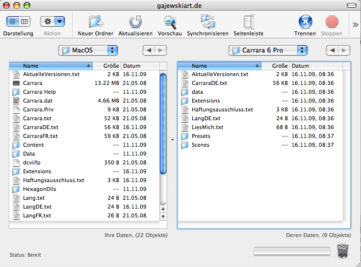Select remote LangDE.txt file icon
The width and height of the screenshot is (361, 267).
click(185, 118)
